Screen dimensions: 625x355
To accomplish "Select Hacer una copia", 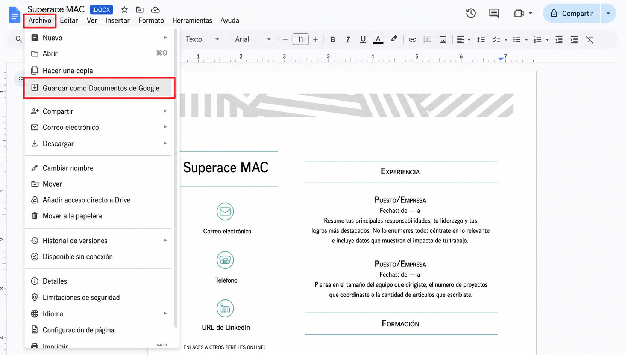I will coord(99,71).
